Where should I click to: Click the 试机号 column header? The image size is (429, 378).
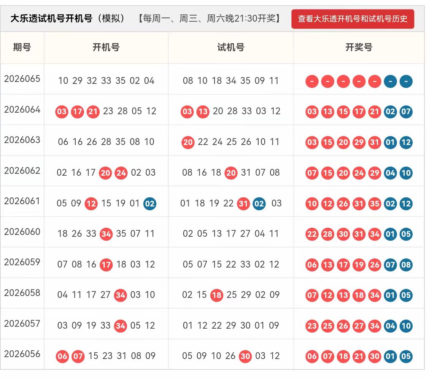pyautogui.click(x=231, y=47)
